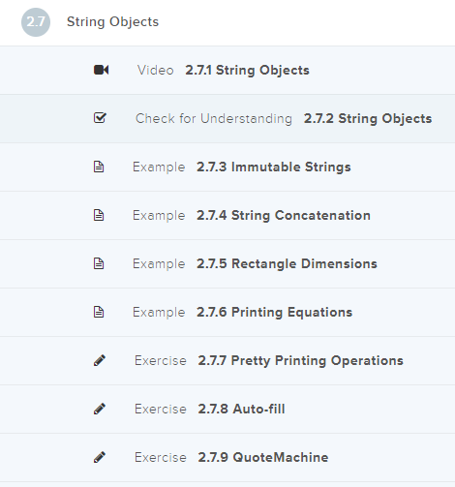Viewport: 455px width, 487px height.
Task: Click document icon beside Immutable Strings
Action: (x=99, y=167)
